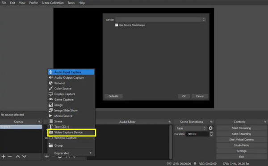Click Start Streaming
The width and height of the screenshot is (268, 166).
pos(241,128)
